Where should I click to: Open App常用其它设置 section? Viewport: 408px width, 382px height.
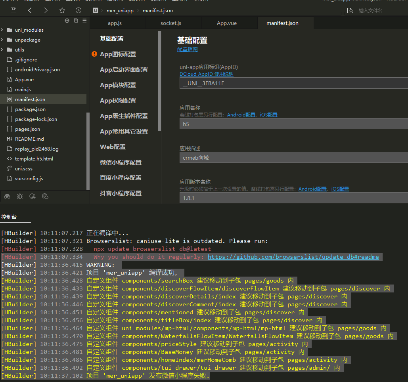point(124,132)
